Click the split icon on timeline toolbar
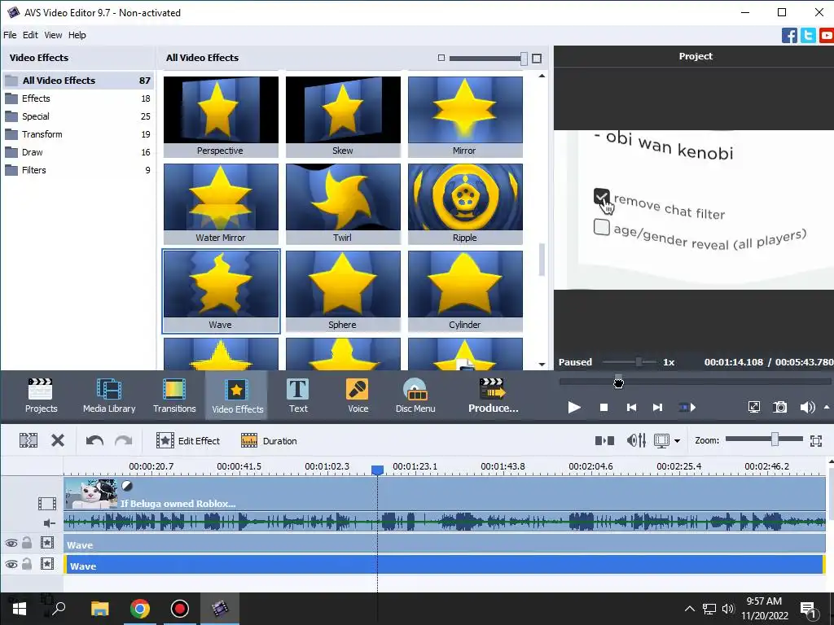Viewport: 834px width, 625px height. (29, 440)
